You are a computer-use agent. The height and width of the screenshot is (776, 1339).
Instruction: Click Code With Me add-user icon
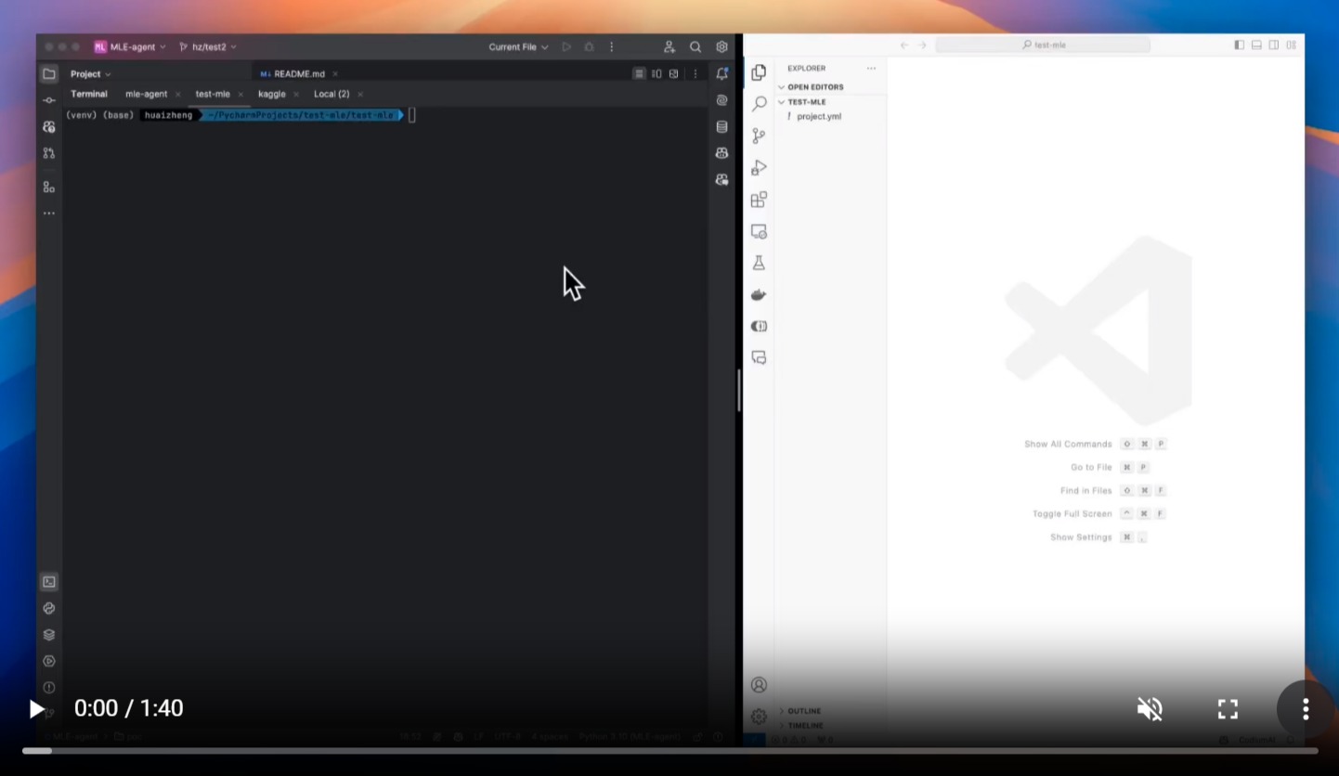click(669, 47)
